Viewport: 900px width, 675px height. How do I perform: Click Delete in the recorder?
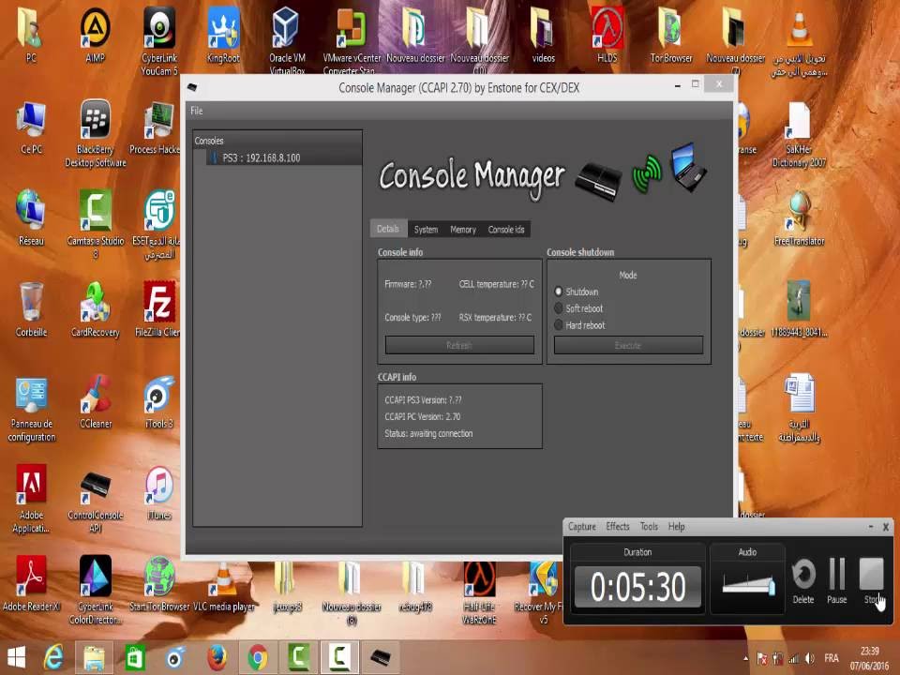pyautogui.click(x=803, y=581)
